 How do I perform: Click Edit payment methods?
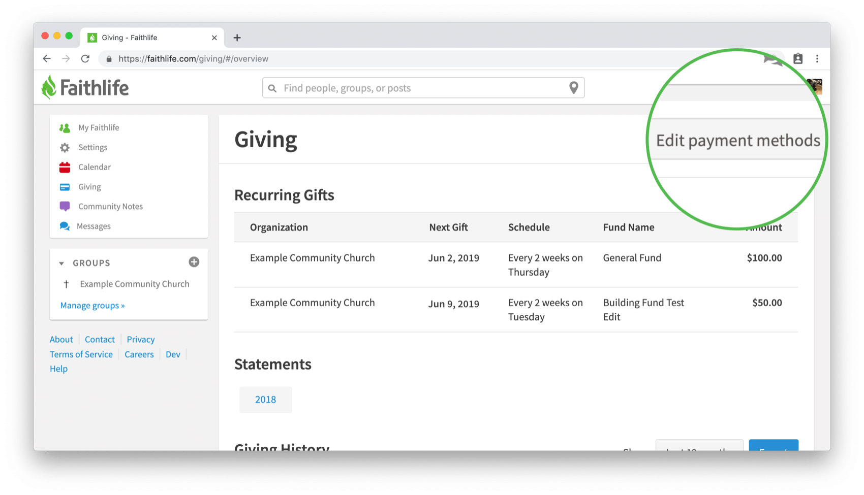pos(738,140)
